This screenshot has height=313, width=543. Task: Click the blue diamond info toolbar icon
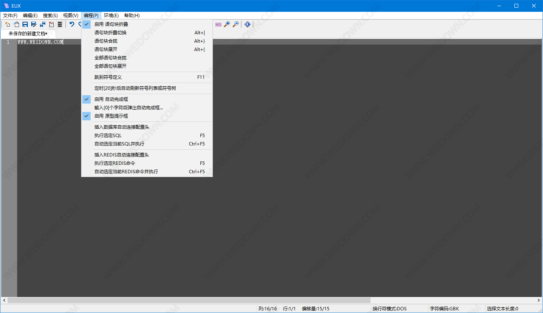(x=248, y=24)
